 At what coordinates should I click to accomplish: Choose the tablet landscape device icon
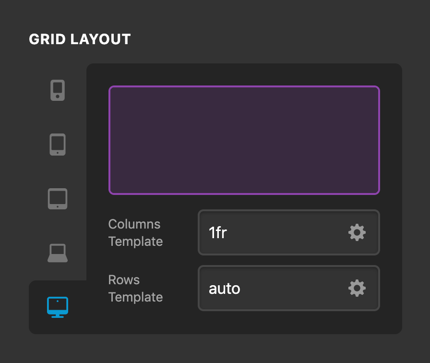coord(57,198)
